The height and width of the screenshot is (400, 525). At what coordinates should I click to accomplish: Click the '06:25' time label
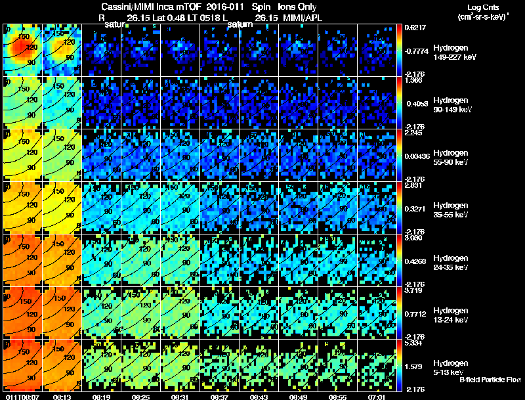point(141,397)
